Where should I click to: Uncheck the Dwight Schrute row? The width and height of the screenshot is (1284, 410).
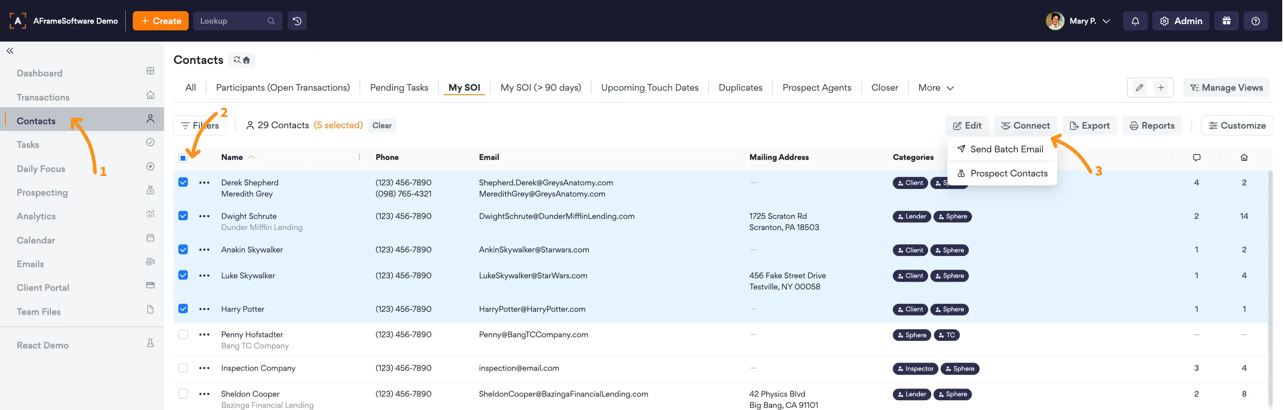(x=183, y=216)
